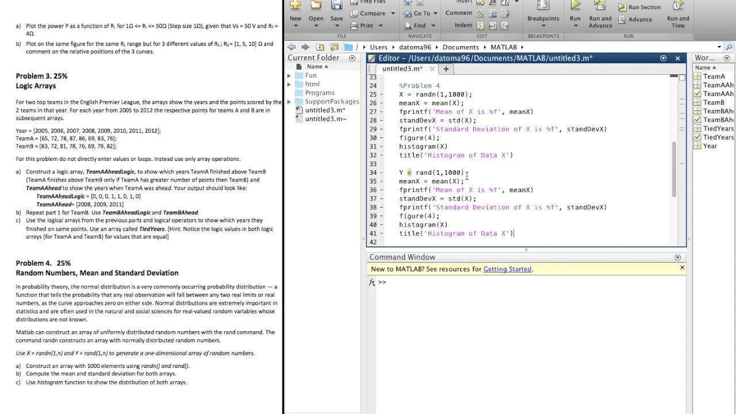Click datoma96 in the path breadcrumb

pos(415,47)
